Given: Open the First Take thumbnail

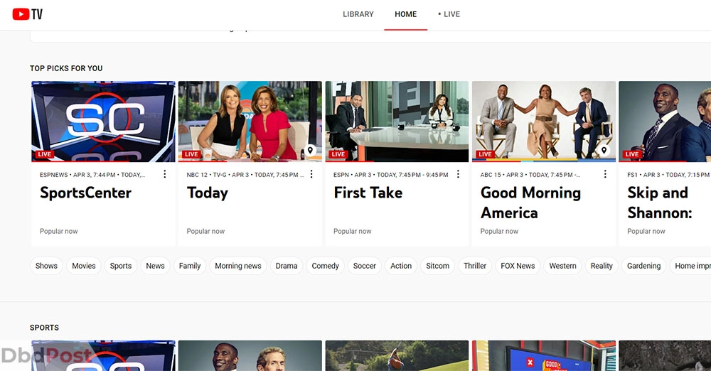Looking at the screenshot, I should (397, 122).
